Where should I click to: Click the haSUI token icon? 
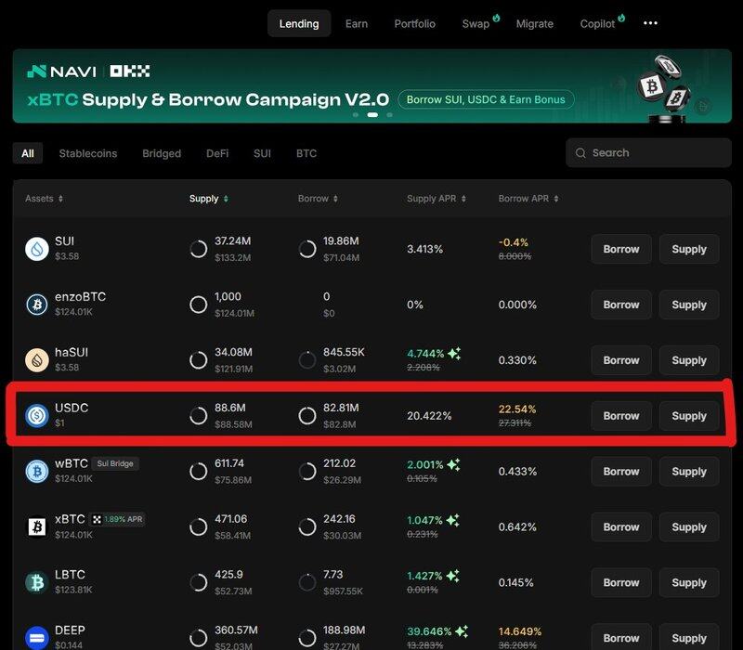37,360
